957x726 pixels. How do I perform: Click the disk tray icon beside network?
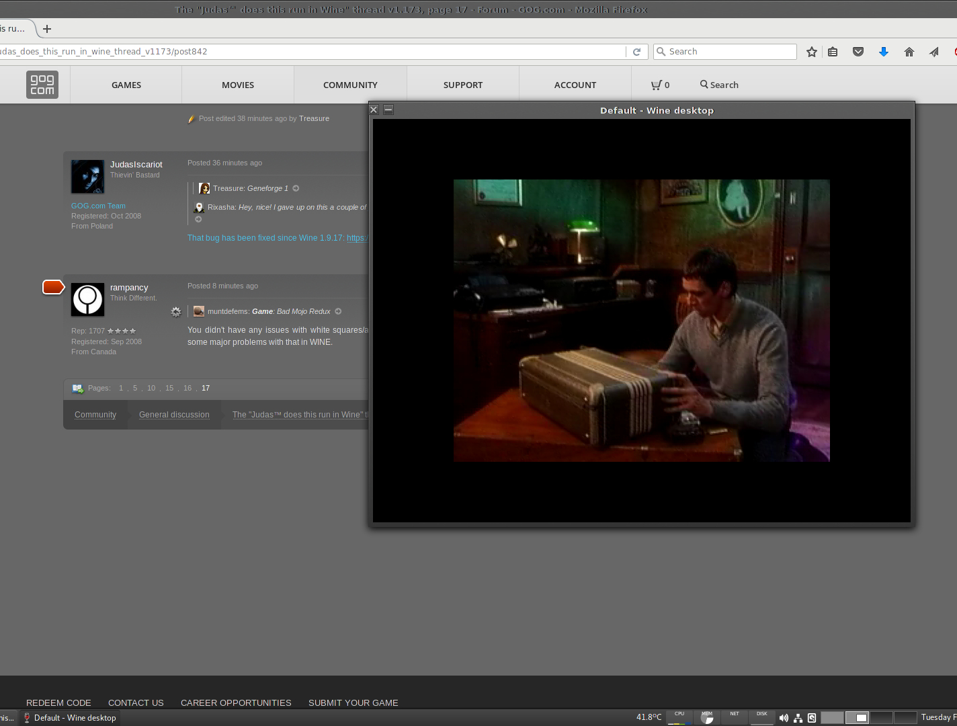point(812,718)
